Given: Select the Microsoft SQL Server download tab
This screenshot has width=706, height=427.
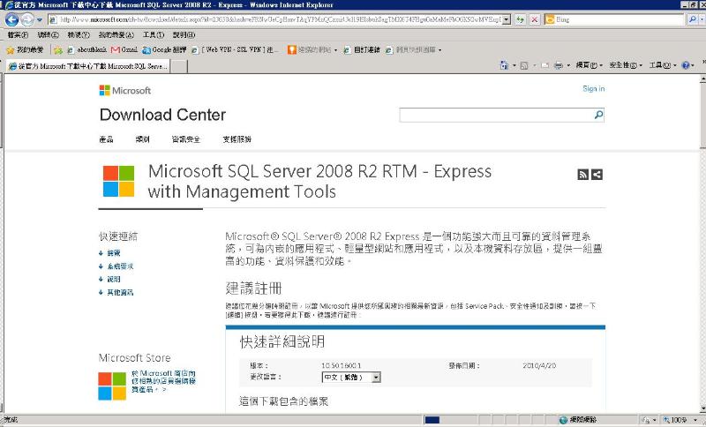Looking at the screenshot, I should [88, 66].
